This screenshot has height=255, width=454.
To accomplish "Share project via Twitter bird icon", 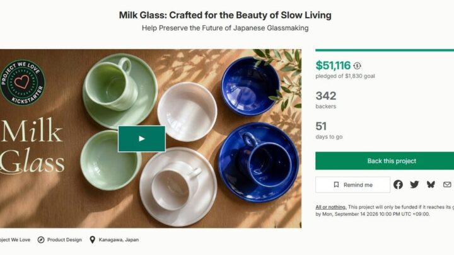I will click(x=414, y=184).
